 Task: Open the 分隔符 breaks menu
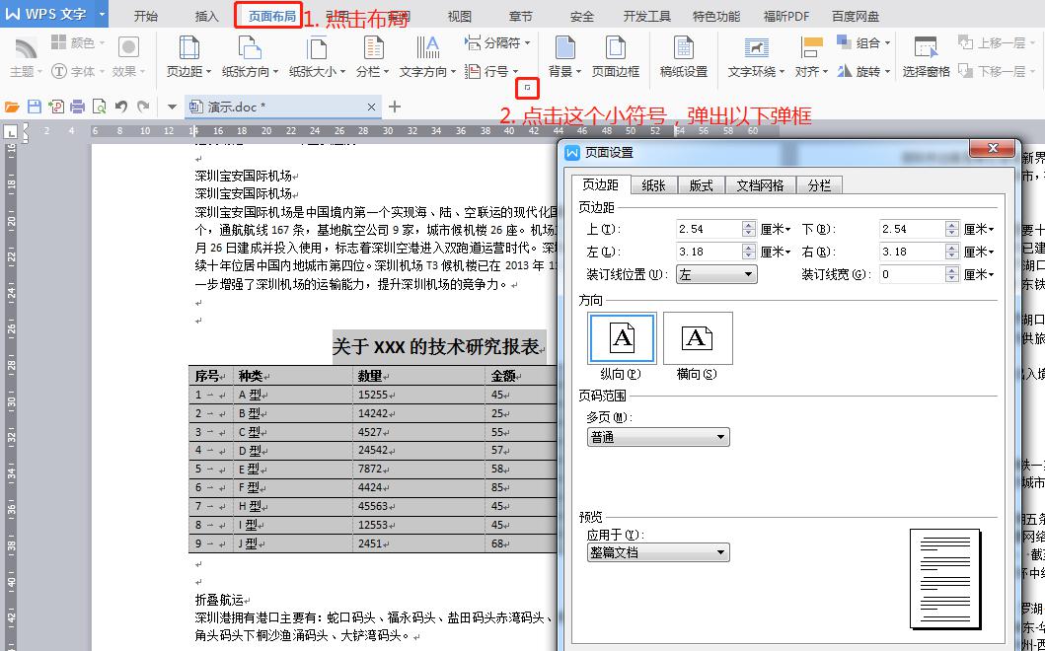497,43
